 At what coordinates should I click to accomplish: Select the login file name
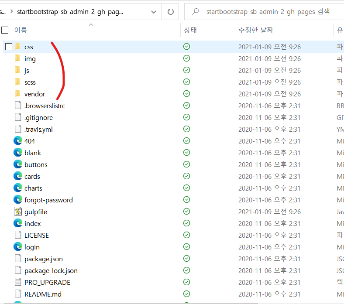point(32,247)
